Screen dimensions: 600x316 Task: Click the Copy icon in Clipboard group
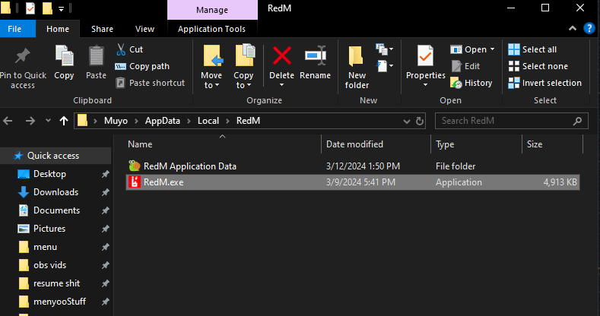click(64, 56)
